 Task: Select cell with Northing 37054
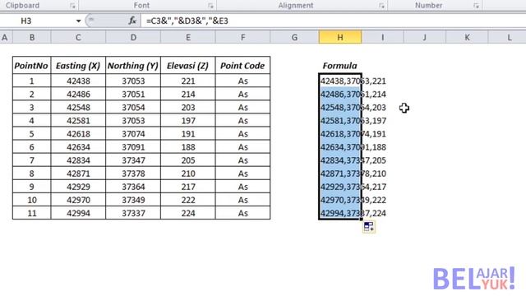point(133,108)
